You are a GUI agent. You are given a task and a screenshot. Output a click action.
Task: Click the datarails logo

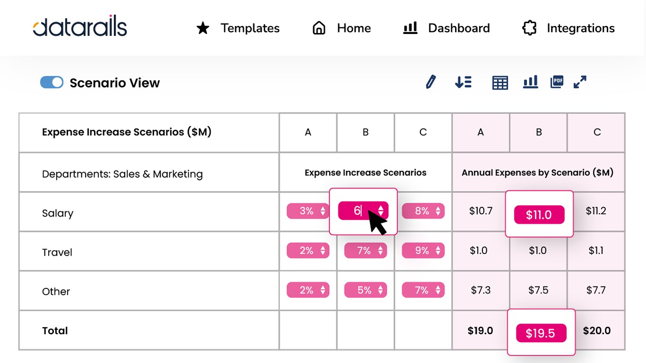click(x=80, y=26)
